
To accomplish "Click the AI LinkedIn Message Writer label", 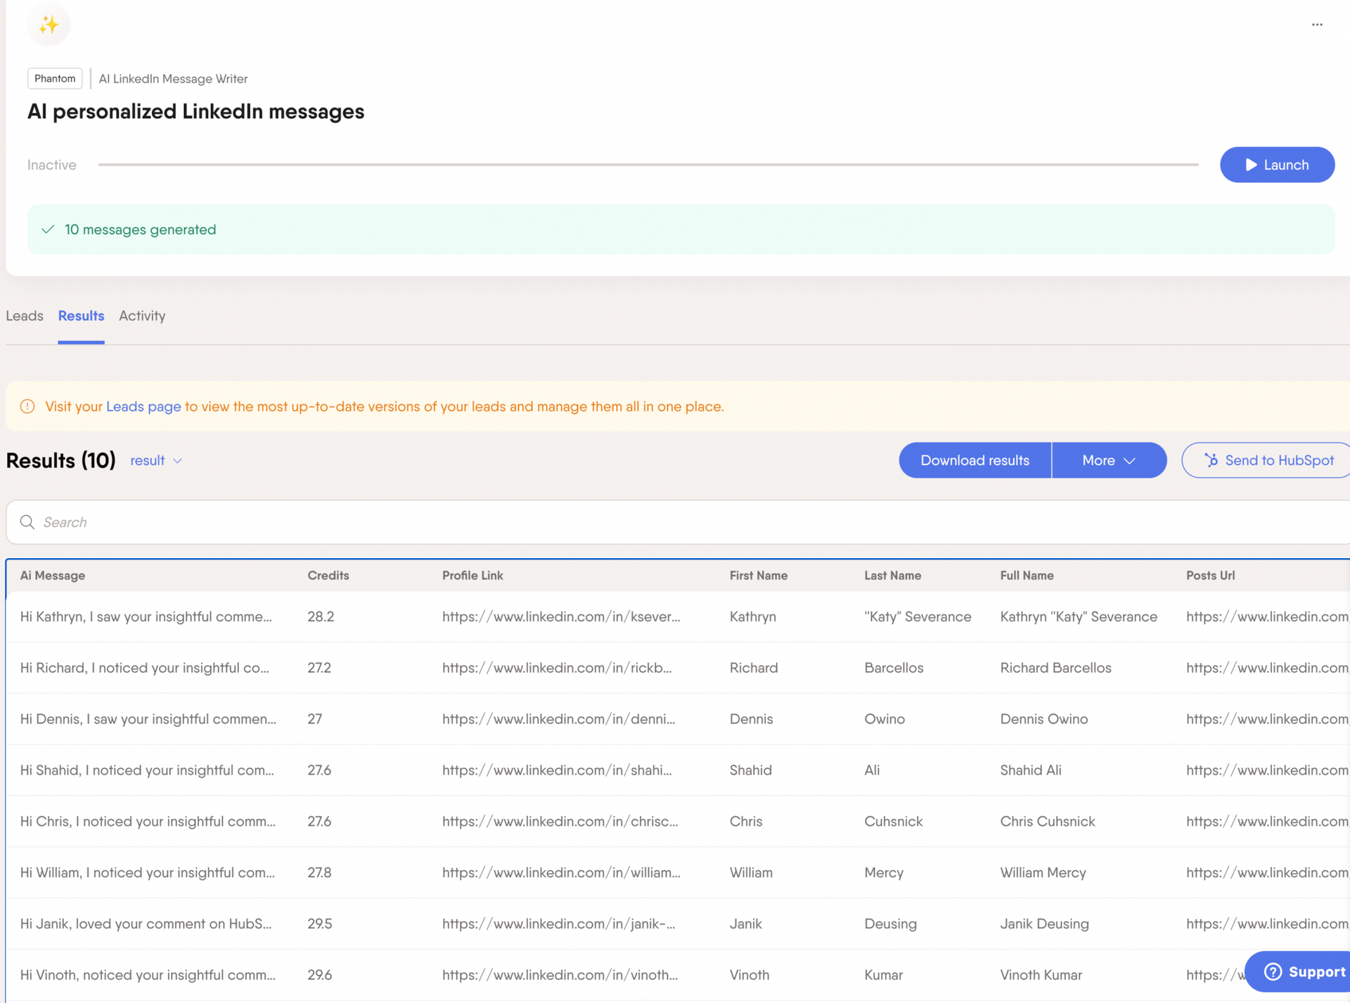I will tap(173, 79).
